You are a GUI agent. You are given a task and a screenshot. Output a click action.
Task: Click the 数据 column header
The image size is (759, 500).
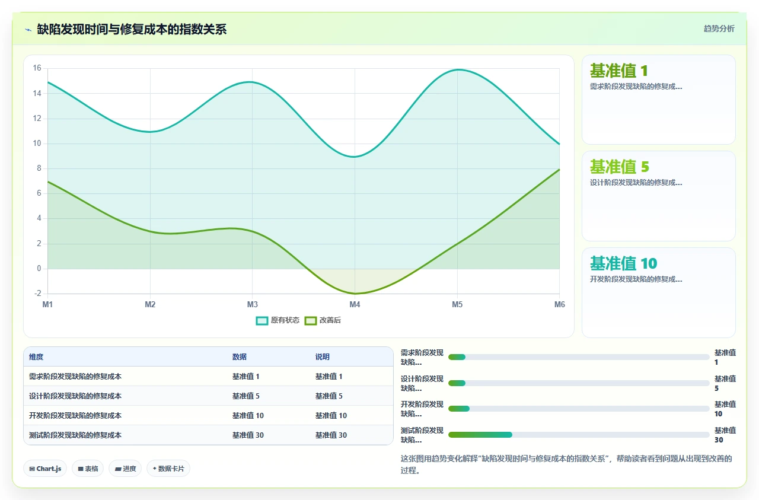pos(240,357)
